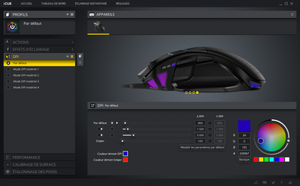
Task: Add a new profile with plus icon
Action: coord(67,14)
